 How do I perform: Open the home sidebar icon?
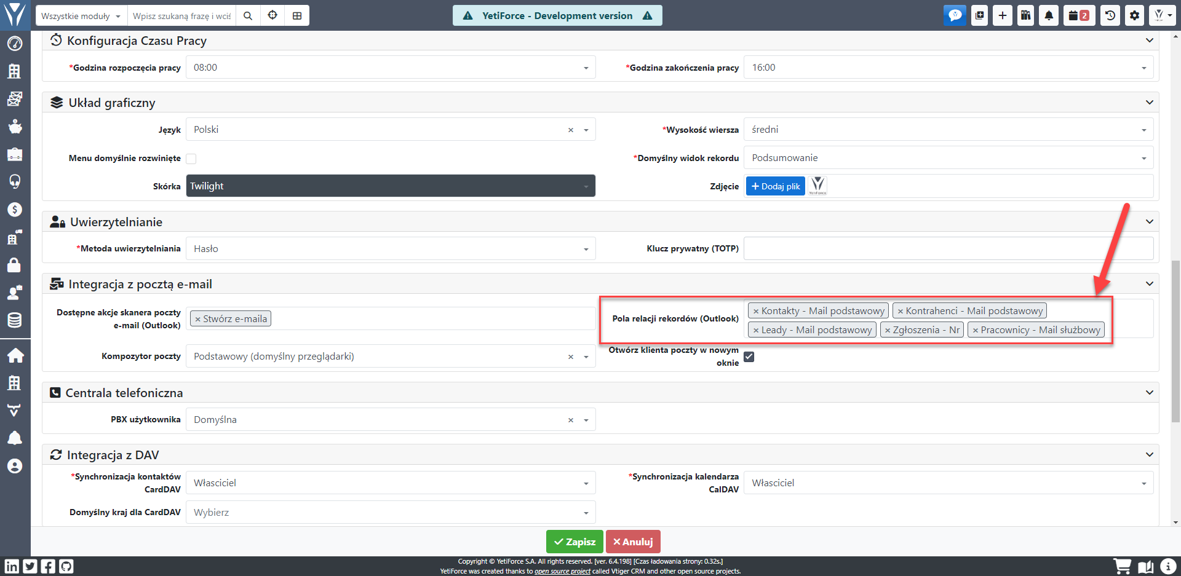click(x=15, y=355)
